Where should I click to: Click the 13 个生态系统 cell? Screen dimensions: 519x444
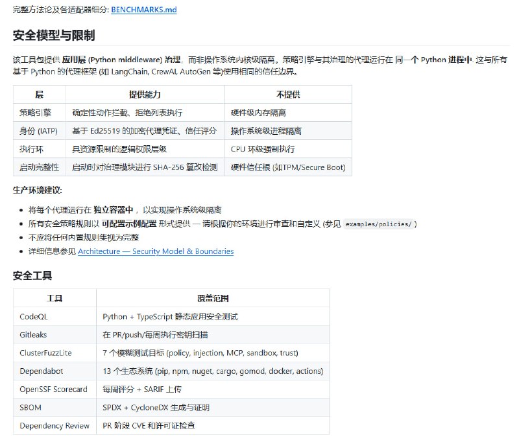pos(213,371)
